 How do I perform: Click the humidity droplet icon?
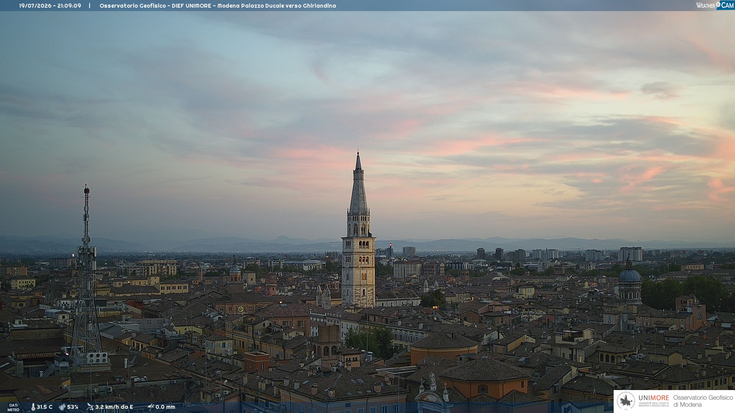[62, 407]
